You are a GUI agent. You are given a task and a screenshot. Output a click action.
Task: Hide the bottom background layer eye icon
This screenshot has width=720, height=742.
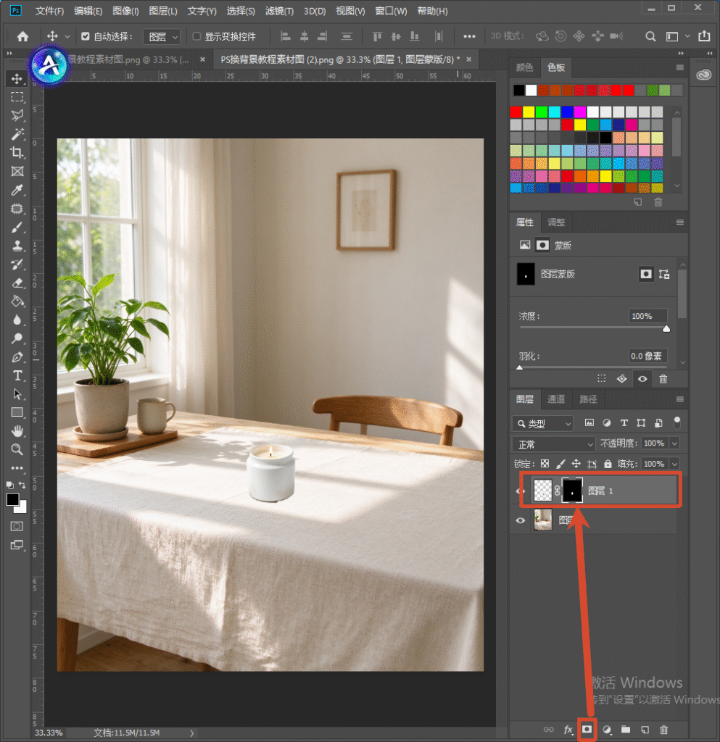[520, 520]
